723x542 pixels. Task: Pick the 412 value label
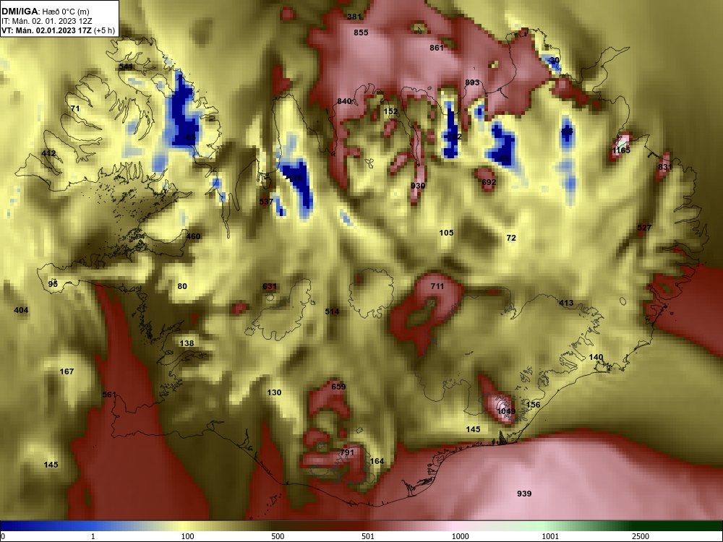point(48,153)
